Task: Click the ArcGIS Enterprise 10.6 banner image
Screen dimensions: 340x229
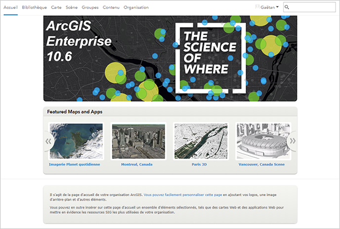Action: coord(170,58)
